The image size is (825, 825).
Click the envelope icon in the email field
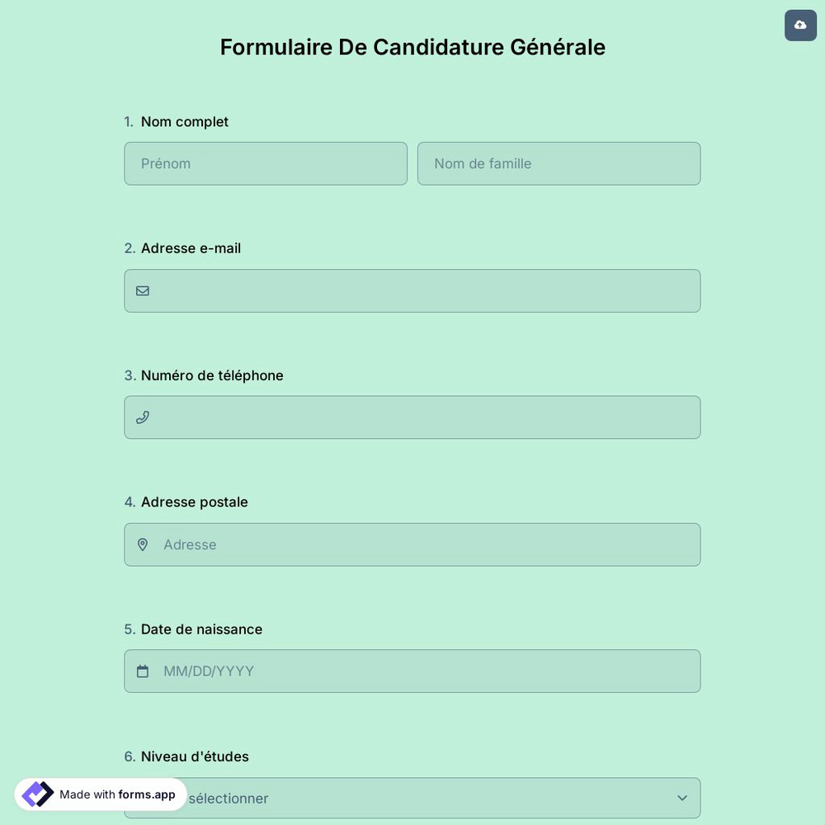point(142,290)
